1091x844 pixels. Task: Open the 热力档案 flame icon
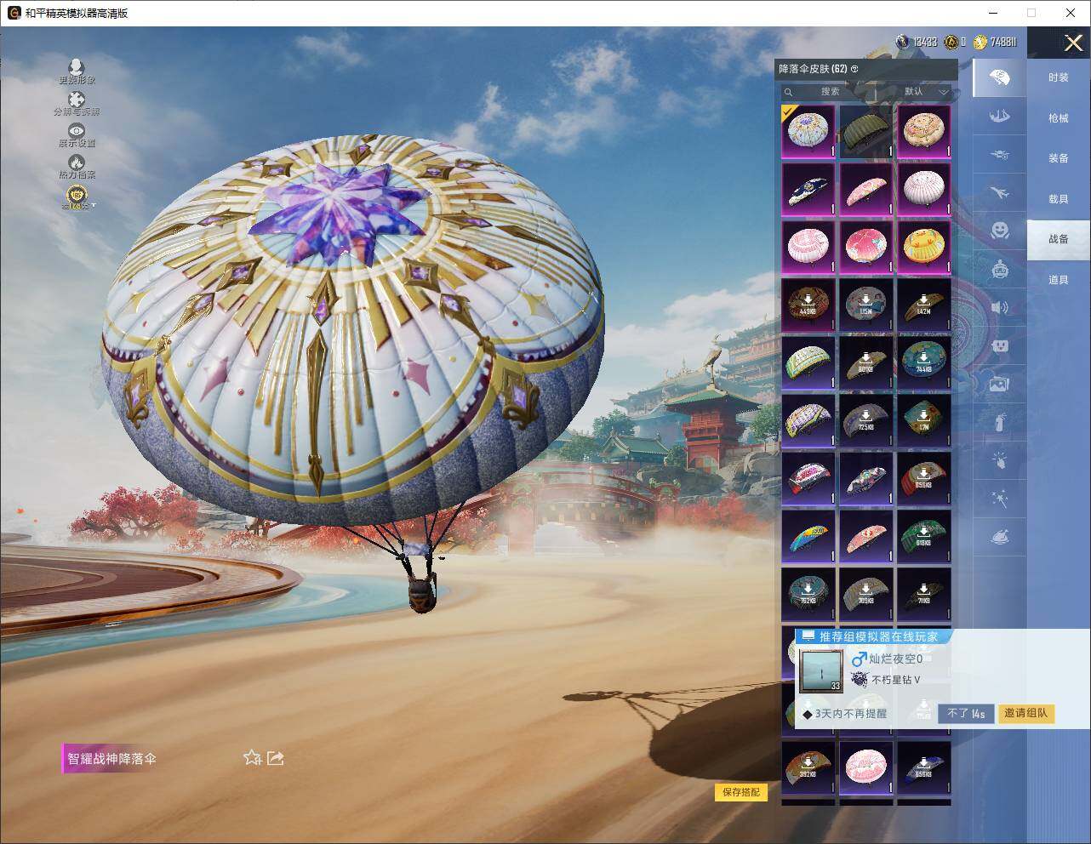77,166
